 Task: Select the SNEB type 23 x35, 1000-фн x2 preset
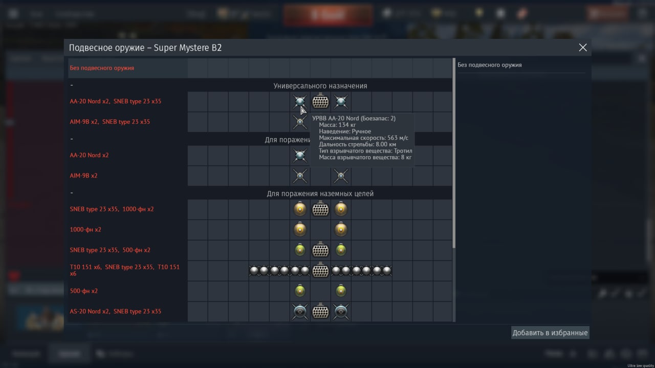point(112,209)
